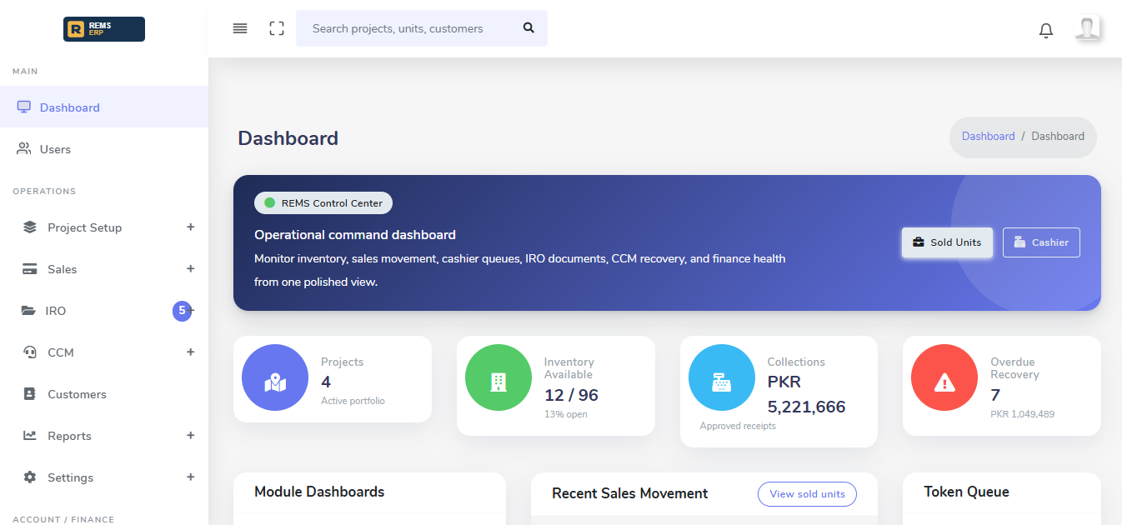The width and height of the screenshot is (1122, 525).
Task: Expand the Project Setup menu plus
Action: pos(190,227)
